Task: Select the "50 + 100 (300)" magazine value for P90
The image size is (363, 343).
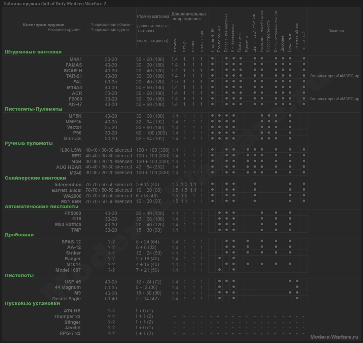Action: 151,133
